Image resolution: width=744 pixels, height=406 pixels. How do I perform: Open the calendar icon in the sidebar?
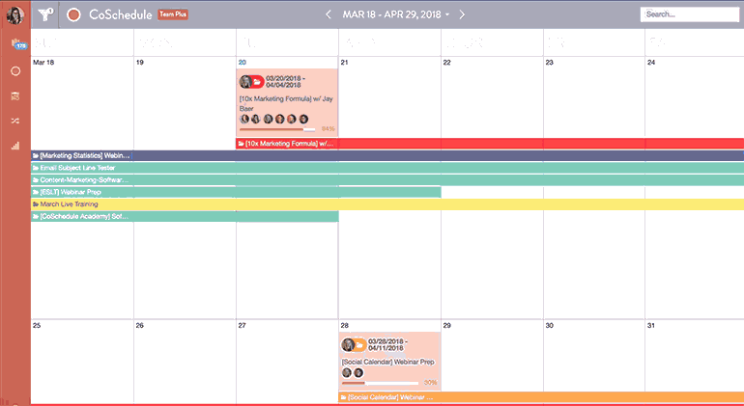click(x=15, y=96)
